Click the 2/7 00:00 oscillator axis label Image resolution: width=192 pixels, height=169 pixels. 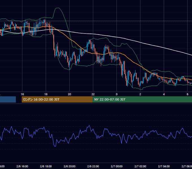point(117,166)
